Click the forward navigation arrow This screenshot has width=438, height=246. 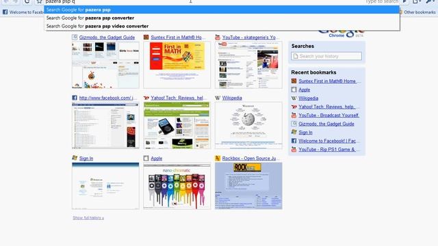[x=15, y=1]
